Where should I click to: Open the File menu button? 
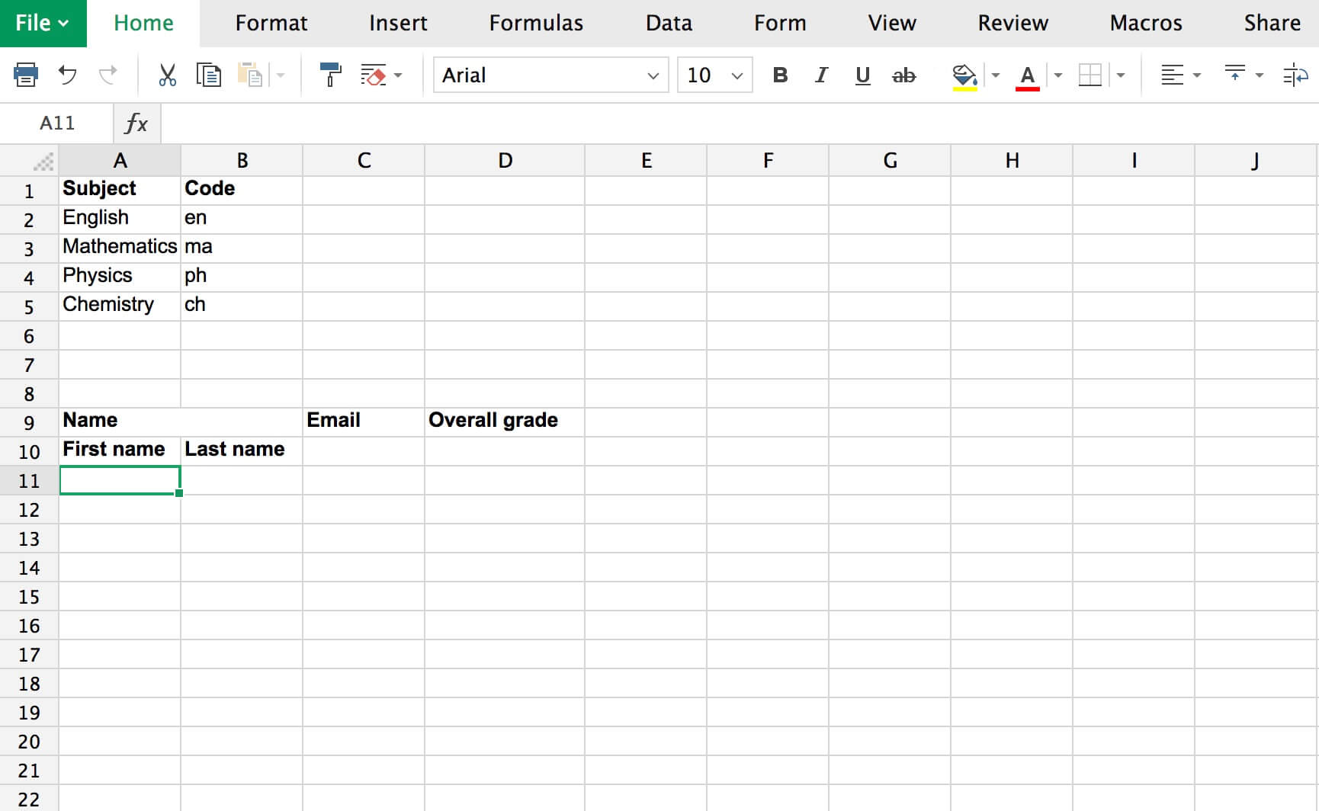43,23
